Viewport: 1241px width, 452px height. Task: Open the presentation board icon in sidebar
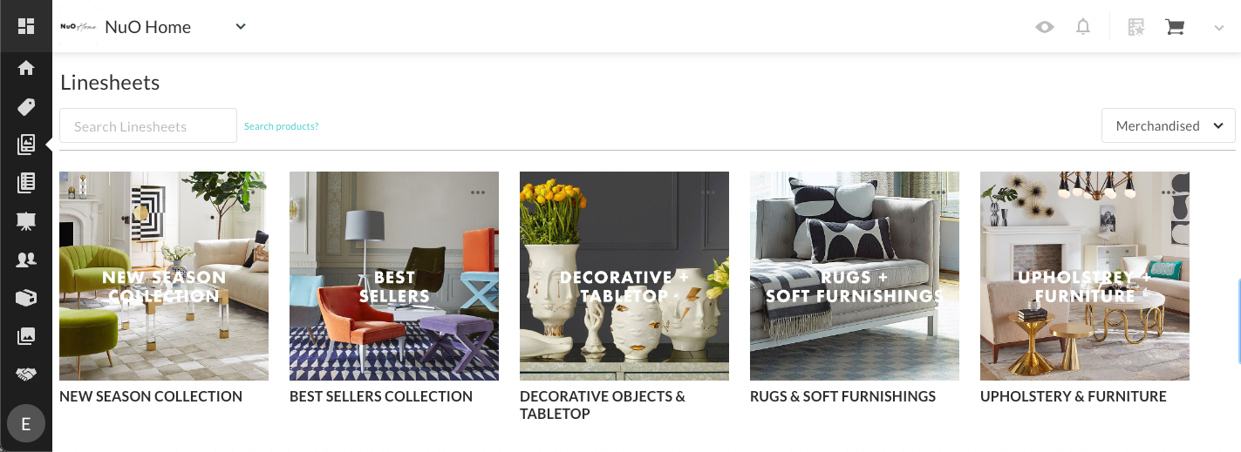26,221
